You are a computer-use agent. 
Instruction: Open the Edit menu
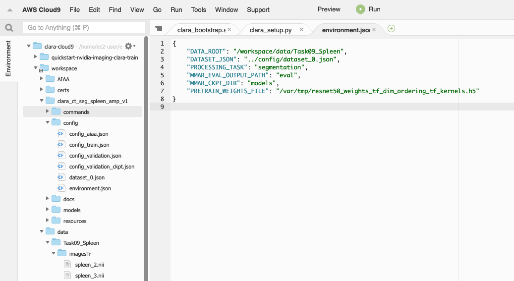point(94,10)
